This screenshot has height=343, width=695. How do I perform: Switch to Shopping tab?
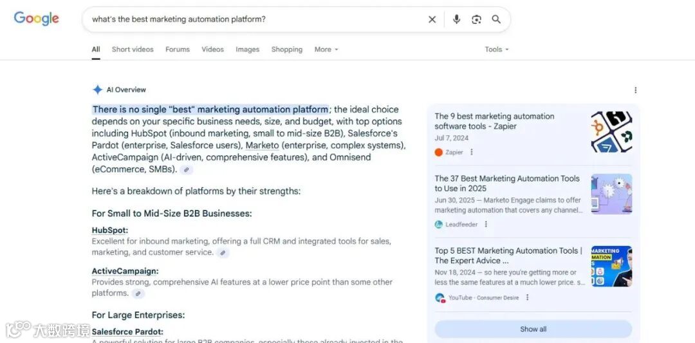pyautogui.click(x=287, y=49)
